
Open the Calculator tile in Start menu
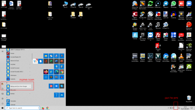62,67
